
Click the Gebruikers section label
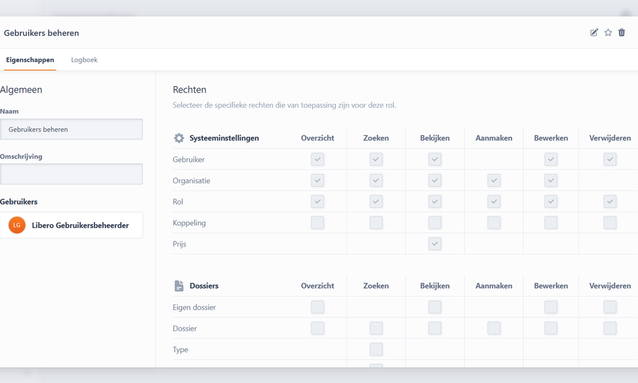19,202
